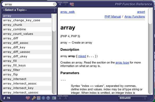This screenshot has height=102, width=155.
Task: Click the forward arrow navigation button
Action: pyautogui.click(x=65, y=4)
